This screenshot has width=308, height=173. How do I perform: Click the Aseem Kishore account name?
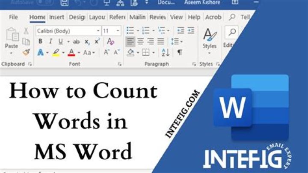202,3
